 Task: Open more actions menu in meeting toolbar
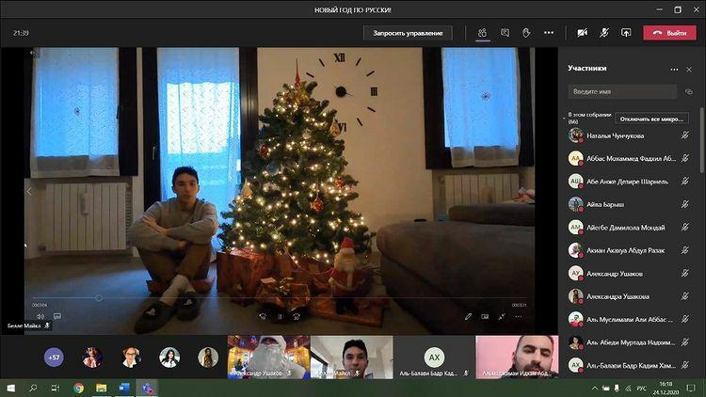pos(549,33)
